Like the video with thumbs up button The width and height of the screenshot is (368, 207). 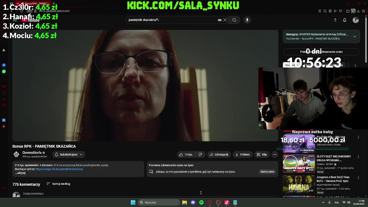click(186, 154)
